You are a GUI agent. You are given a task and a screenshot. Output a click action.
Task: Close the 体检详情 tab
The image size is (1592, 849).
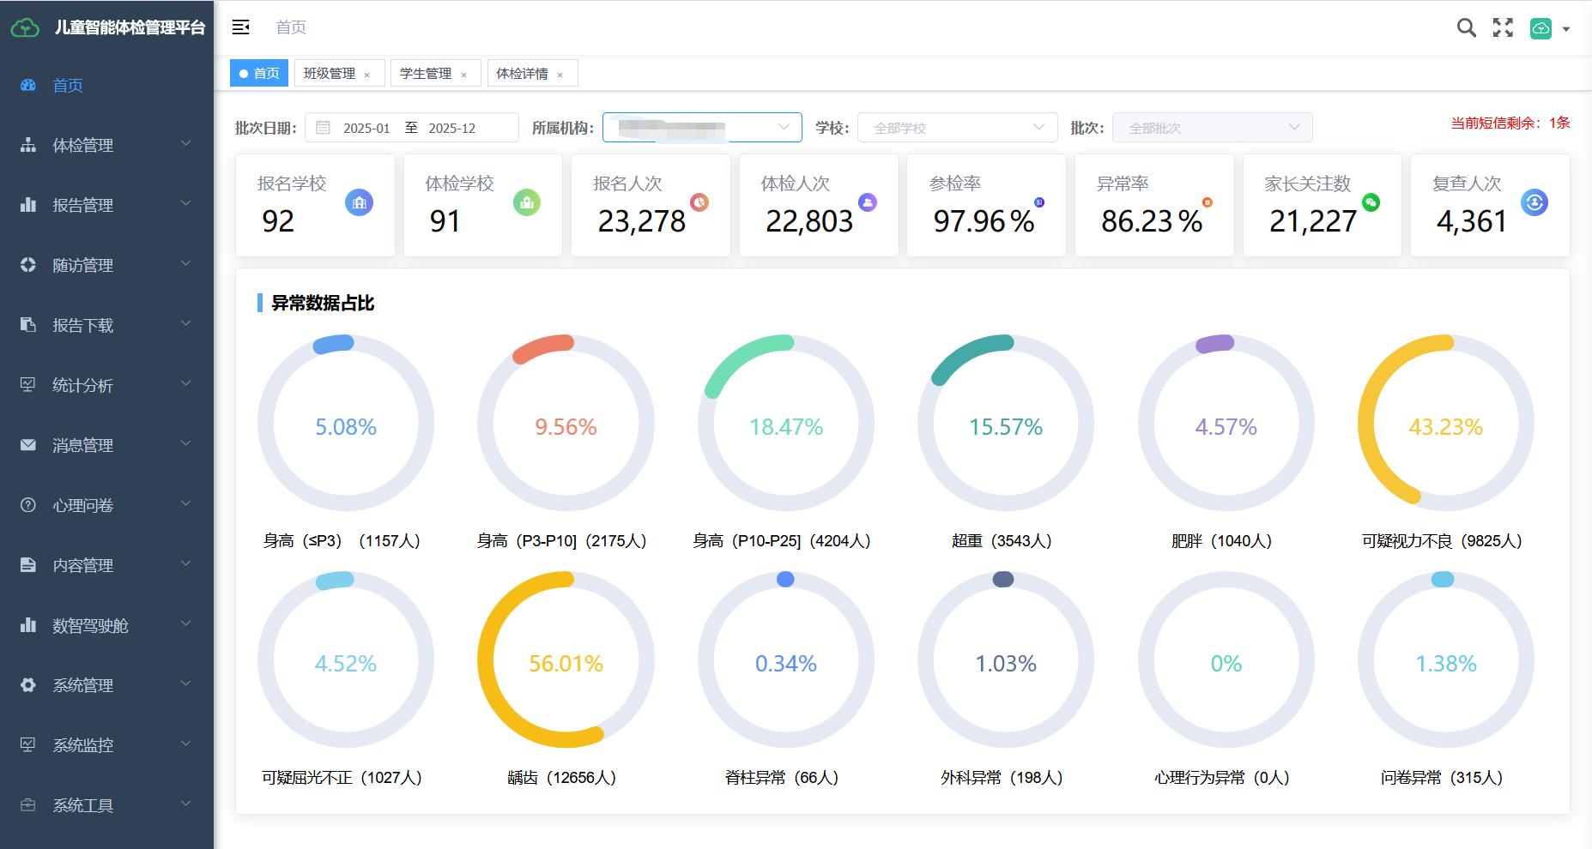coord(560,75)
